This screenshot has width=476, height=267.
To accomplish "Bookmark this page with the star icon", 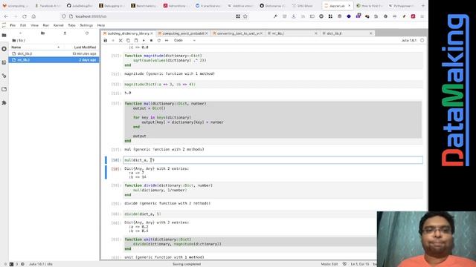I will coord(245,16).
